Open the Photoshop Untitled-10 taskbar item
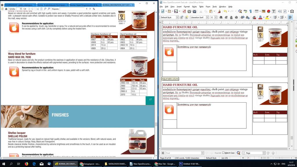The image size is (297, 167). coord(189,164)
